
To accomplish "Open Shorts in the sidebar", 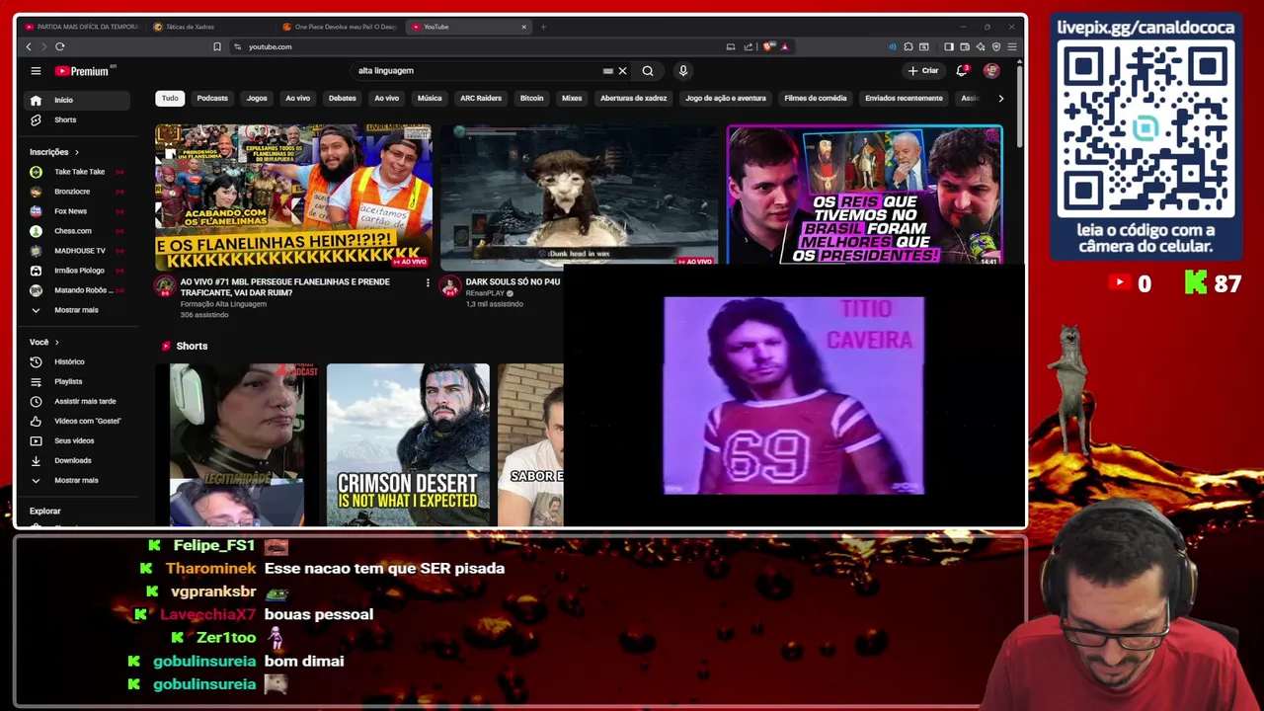I will point(77,119).
